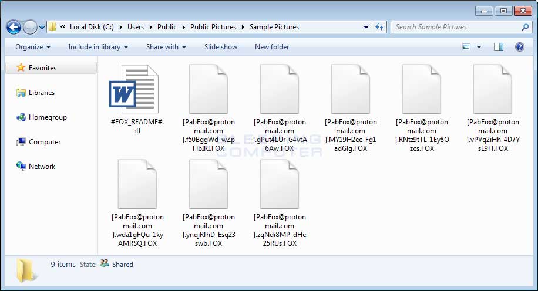The height and width of the screenshot is (291, 538).
Task: Maximize the Explorer window
Action: click(x=503, y=11)
